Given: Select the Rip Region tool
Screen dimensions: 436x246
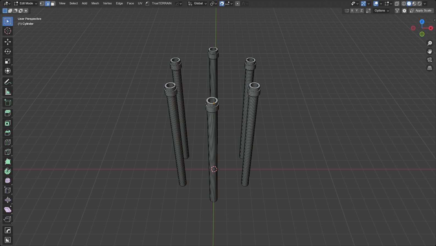Looking at the screenshot, I should point(8,219).
